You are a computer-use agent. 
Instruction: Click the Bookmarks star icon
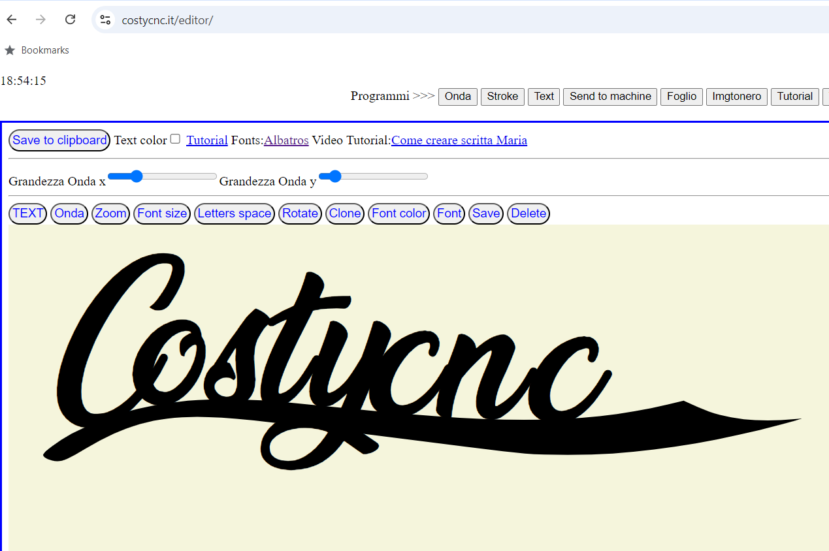(10, 50)
